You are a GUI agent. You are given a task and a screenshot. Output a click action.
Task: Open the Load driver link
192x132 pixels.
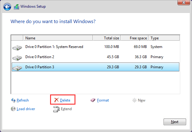pyautogui.click(x=26, y=109)
